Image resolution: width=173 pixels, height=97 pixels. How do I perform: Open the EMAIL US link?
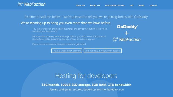[95, 5]
